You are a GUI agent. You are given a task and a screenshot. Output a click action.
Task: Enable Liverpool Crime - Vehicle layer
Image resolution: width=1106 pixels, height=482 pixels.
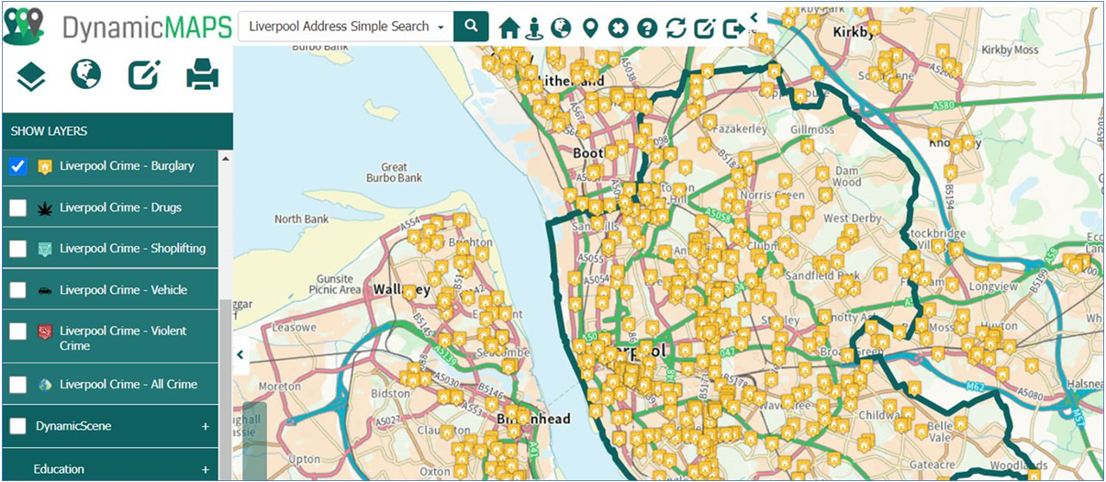pos(17,290)
